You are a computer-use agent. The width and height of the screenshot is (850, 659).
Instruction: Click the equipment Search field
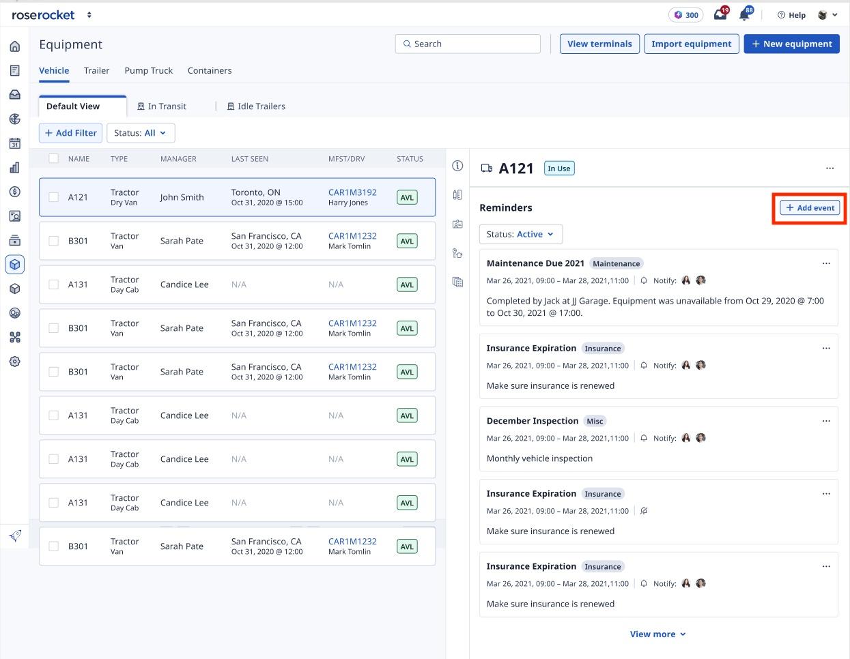point(468,44)
